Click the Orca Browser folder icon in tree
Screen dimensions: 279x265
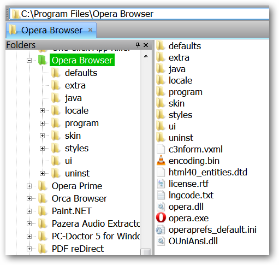coord(43,198)
